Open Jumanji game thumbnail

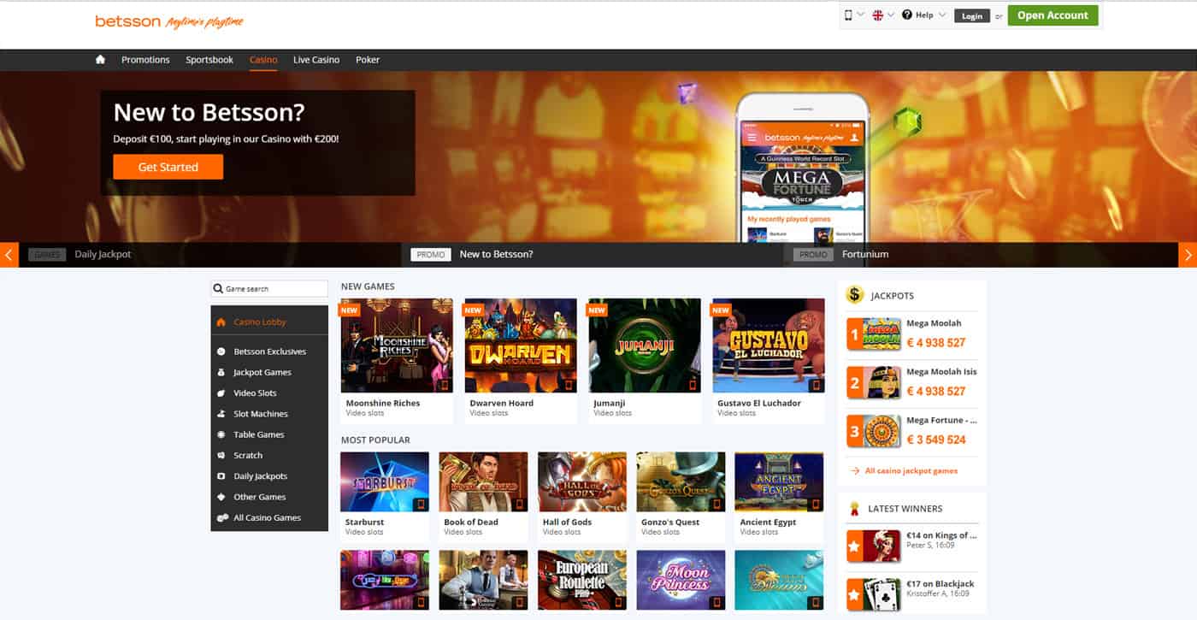[x=645, y=345]
